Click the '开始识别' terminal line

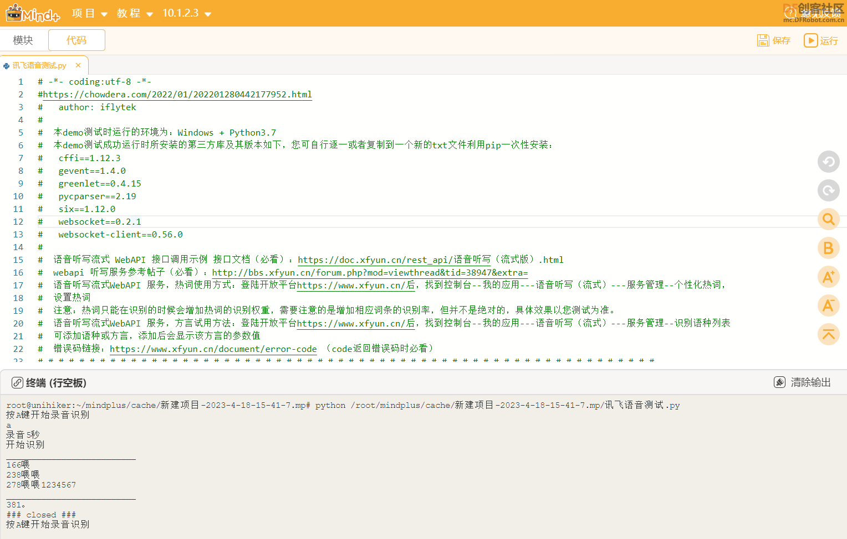click(x=25, y=445)
